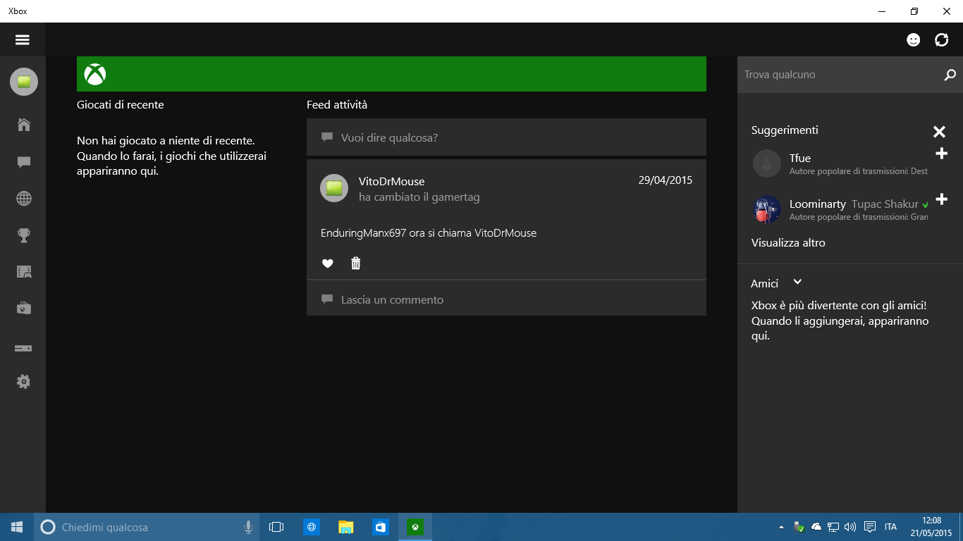963x541 pixels.
Task: Click the Feed attività heading
Action: [x=337, y=105]
